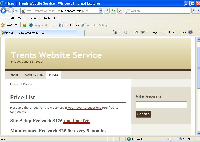Click the vertical scrollbar down arrow
The height and width of the screenshot is (142, 200).
pos(199,133)
